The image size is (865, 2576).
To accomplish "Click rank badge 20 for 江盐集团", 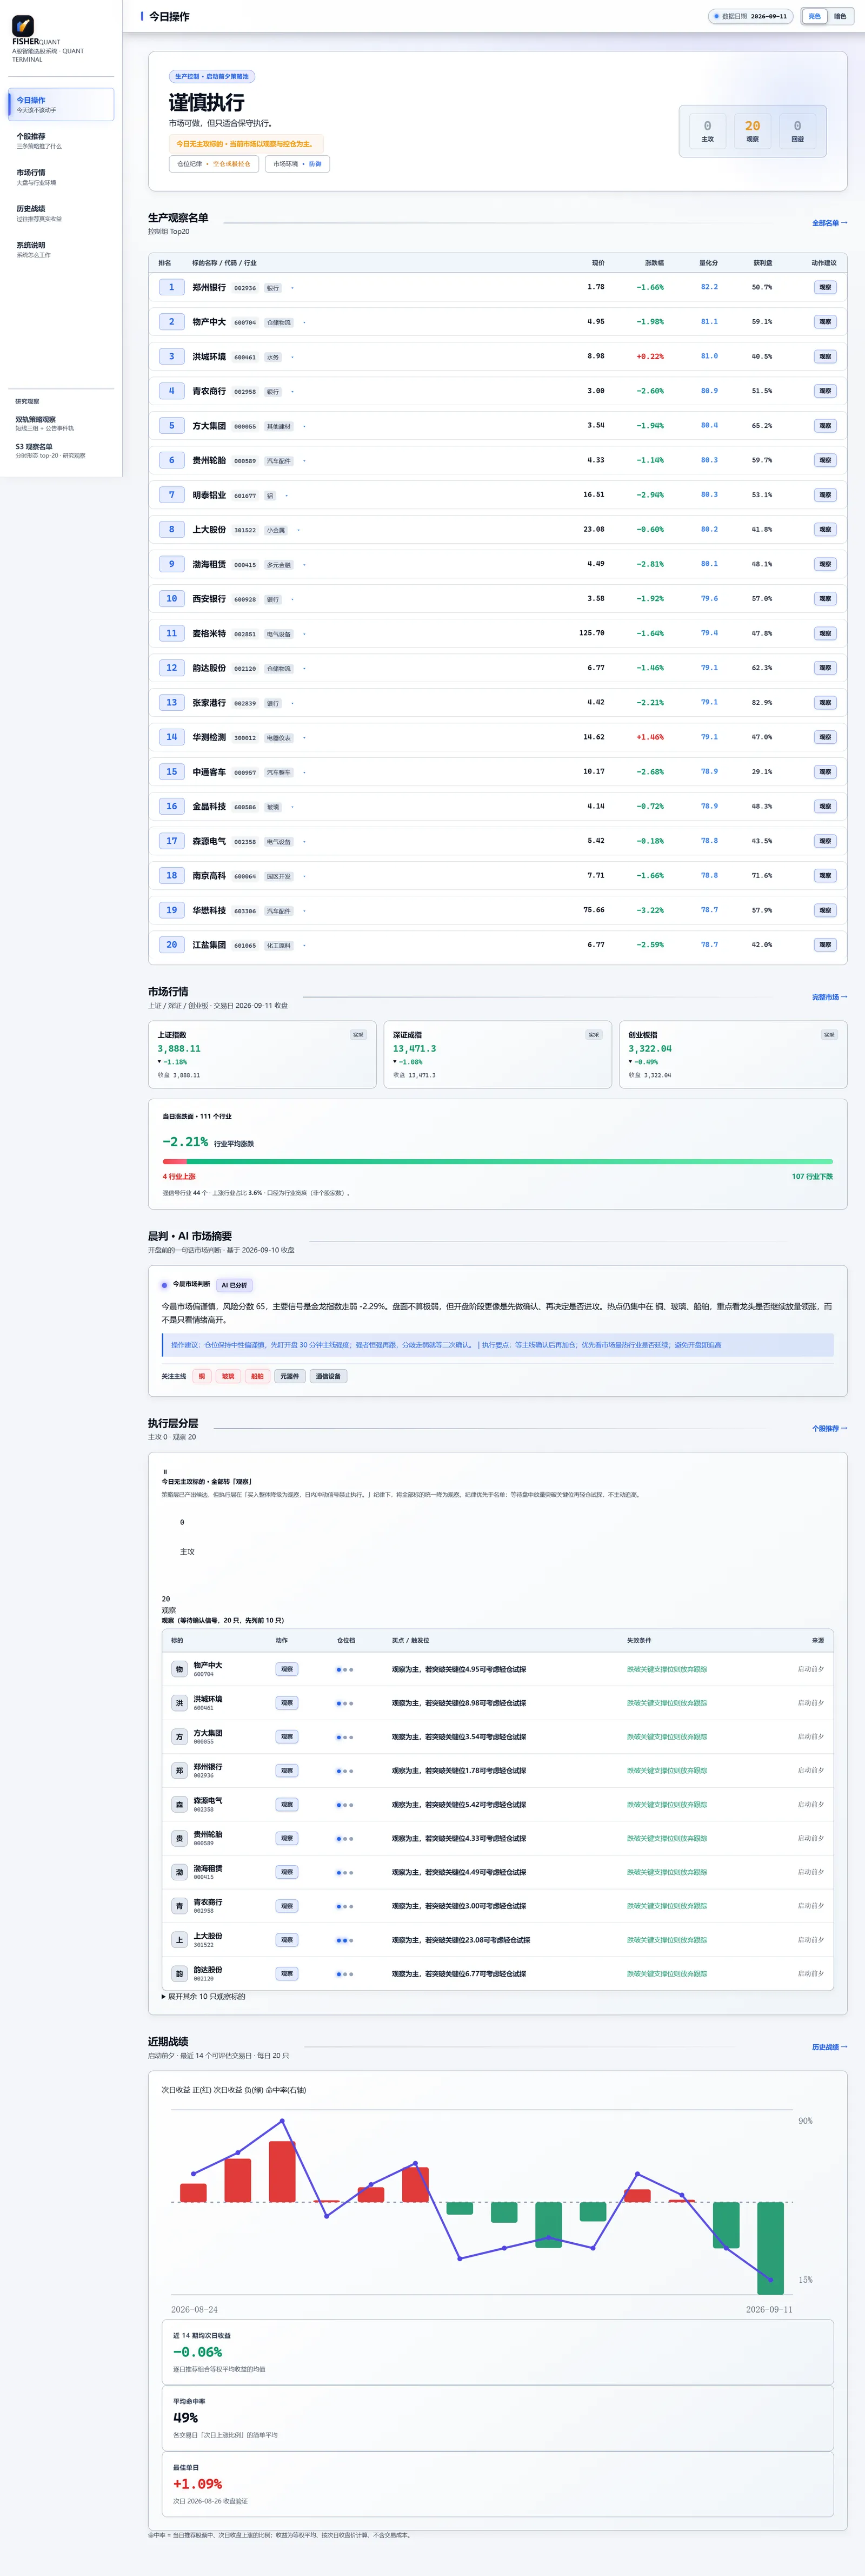I will (x=171, y=944).
